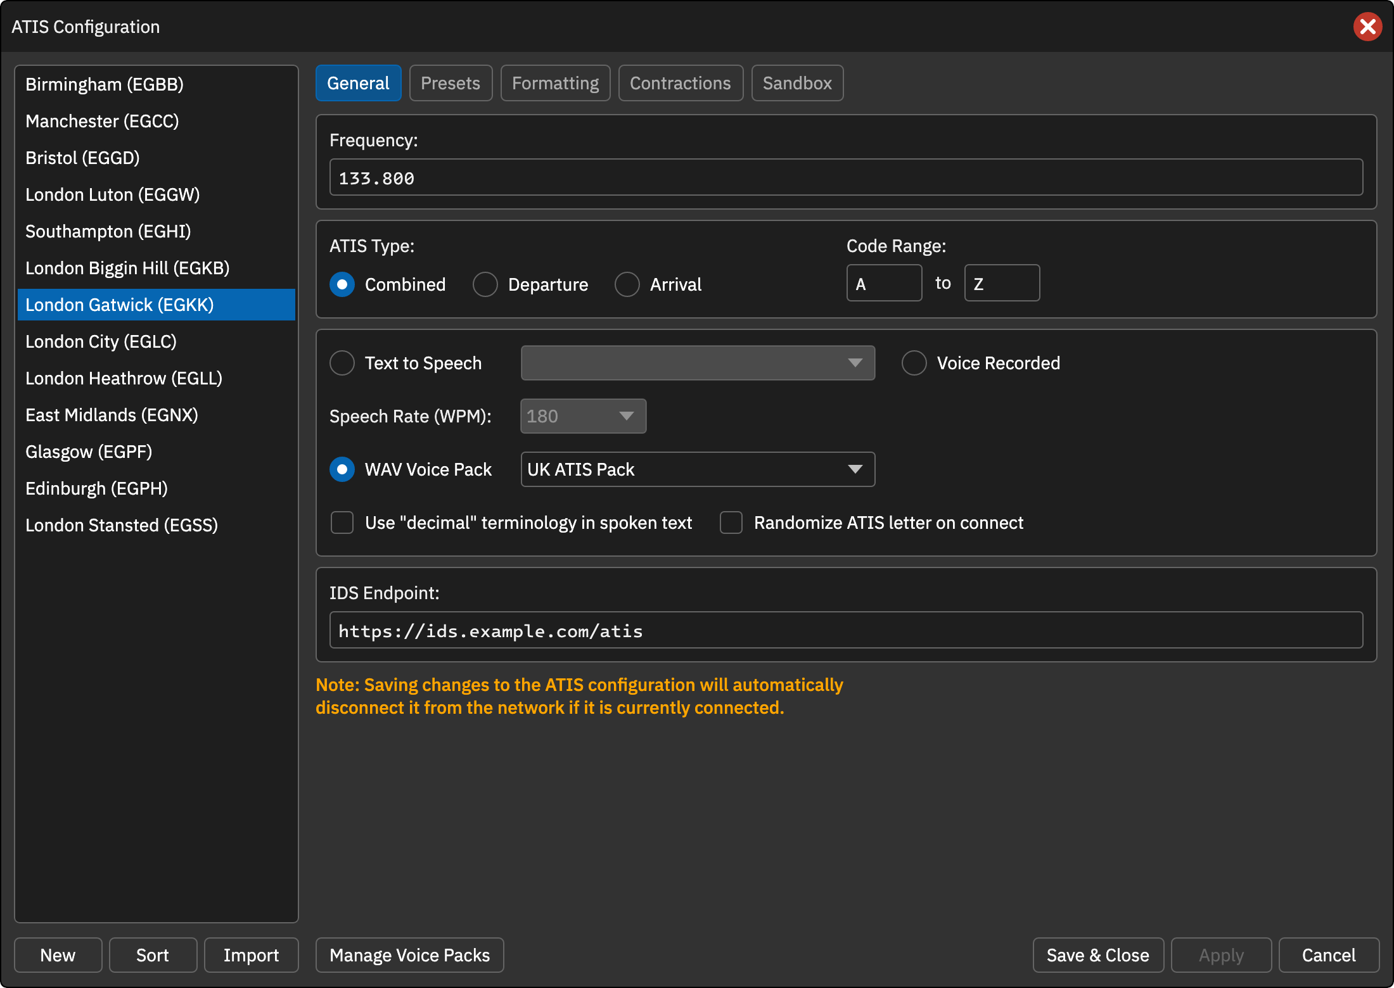Import an ATIS station profile
Image resolution: width=1394 pixels, height=988 pixels.
(251, 955)
